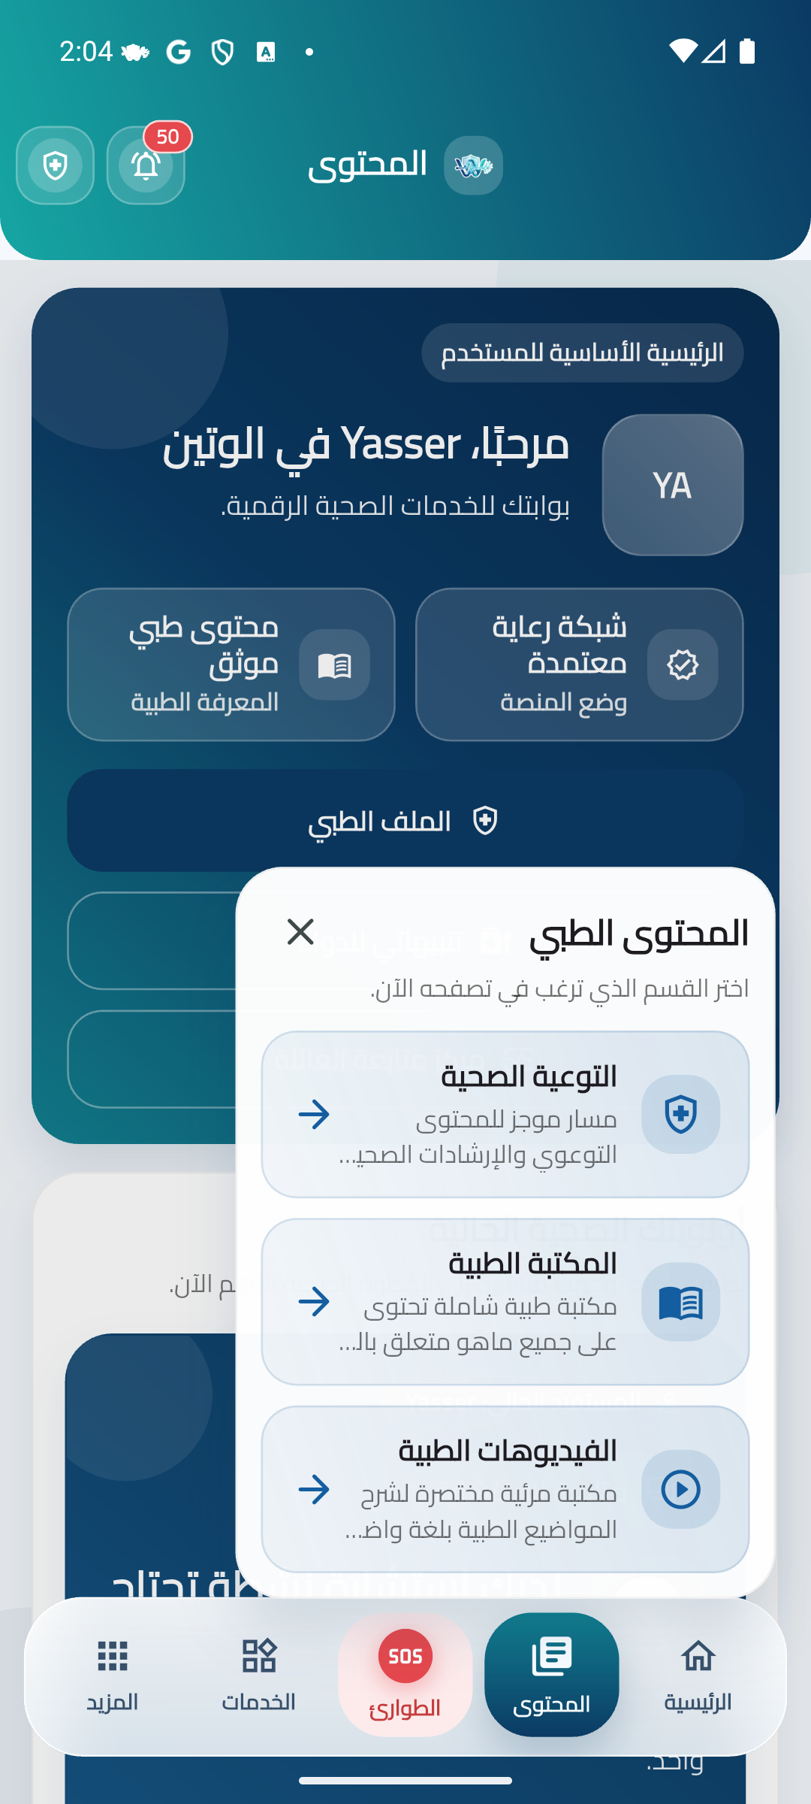Open the YA profile avatar

pyautogui.click(x=673, y=485)
